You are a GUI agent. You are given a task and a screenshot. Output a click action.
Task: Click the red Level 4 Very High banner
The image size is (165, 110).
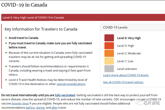tap(82, 18)
